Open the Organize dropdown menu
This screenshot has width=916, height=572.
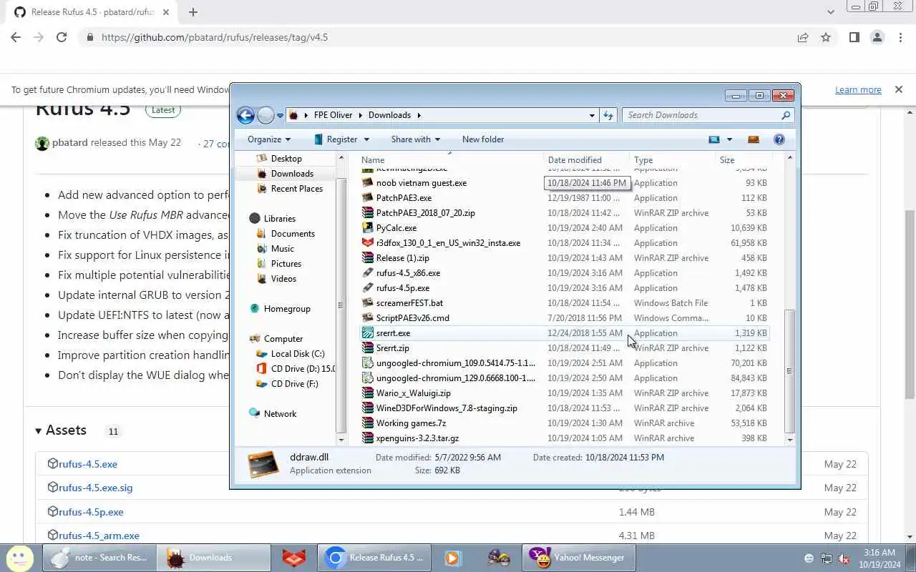click(x=269, y=139)
